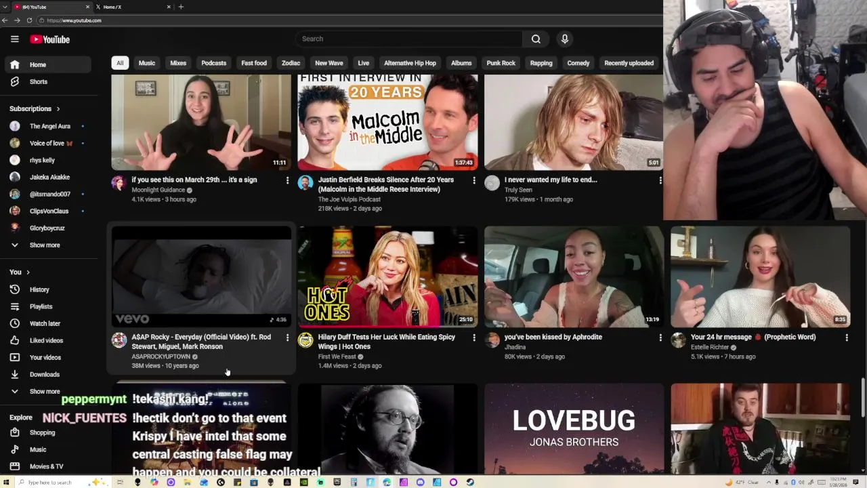Select the All filter chip
This screenshot has height=488, width=867.
point(120,63)
